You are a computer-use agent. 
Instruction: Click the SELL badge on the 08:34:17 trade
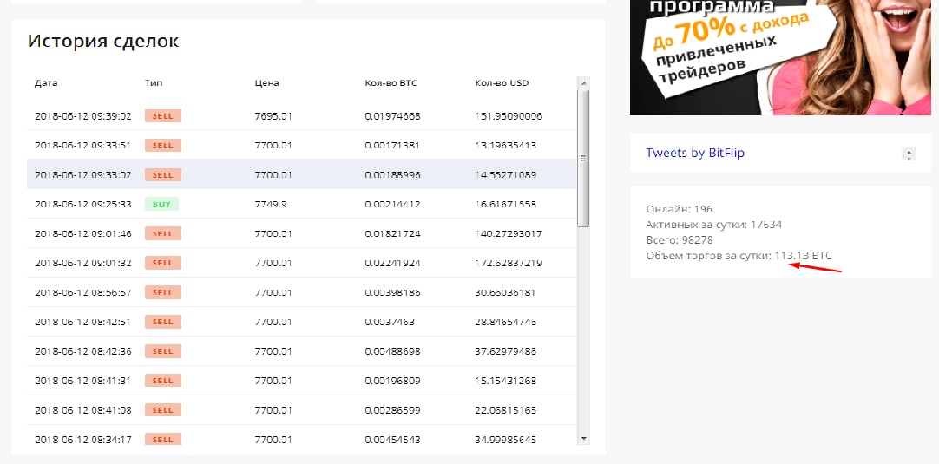(x=162, y=439)
